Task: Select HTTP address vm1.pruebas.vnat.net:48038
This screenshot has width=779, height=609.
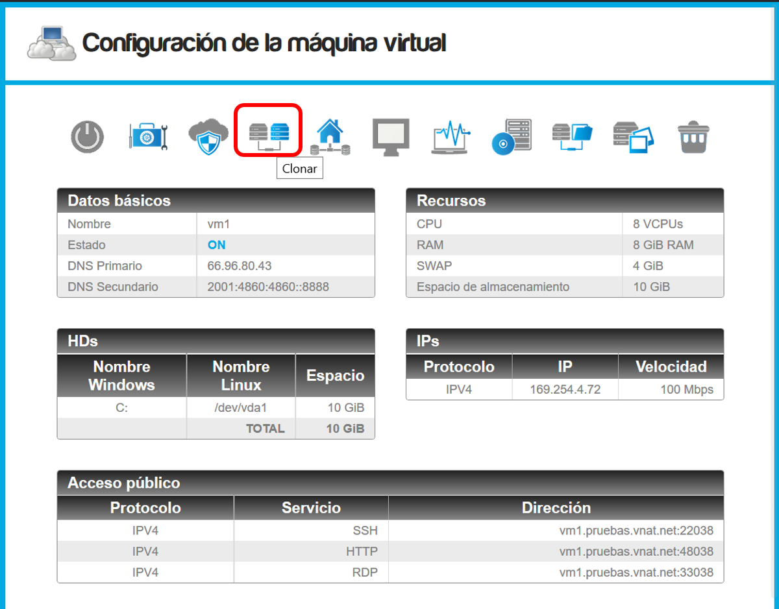Action: point(636,551)
